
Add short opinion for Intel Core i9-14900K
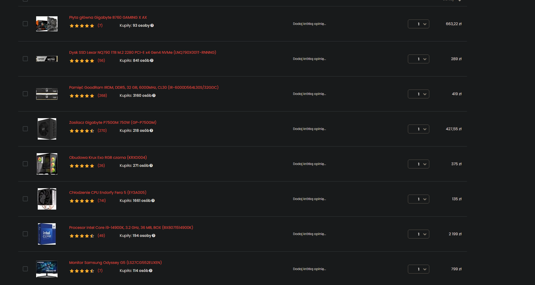click(x=309, y=234)
